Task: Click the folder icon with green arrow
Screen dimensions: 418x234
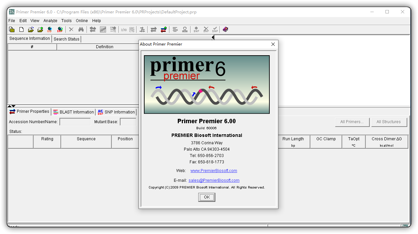Action: (x=40, y=29)
